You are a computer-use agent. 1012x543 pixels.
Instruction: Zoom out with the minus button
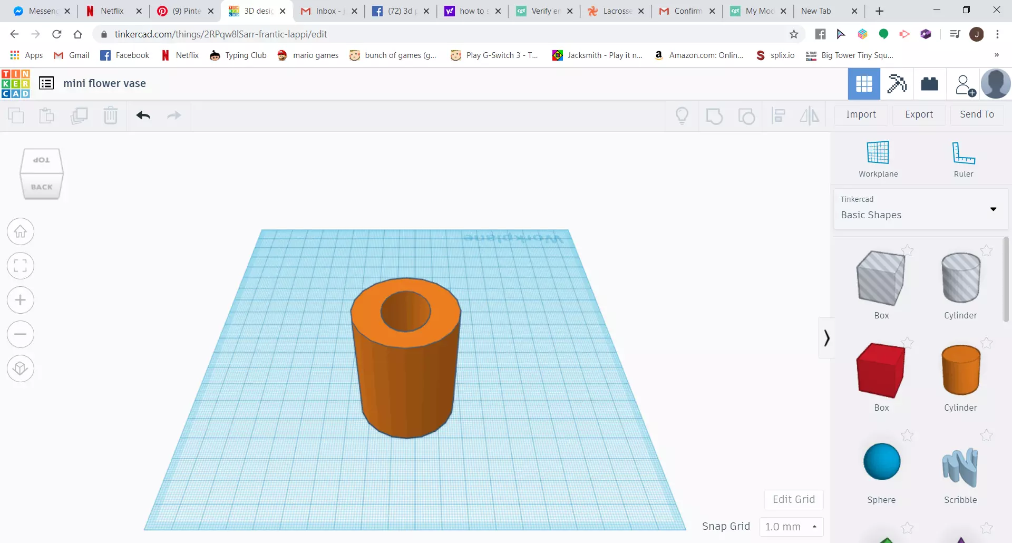coord(21,334)
